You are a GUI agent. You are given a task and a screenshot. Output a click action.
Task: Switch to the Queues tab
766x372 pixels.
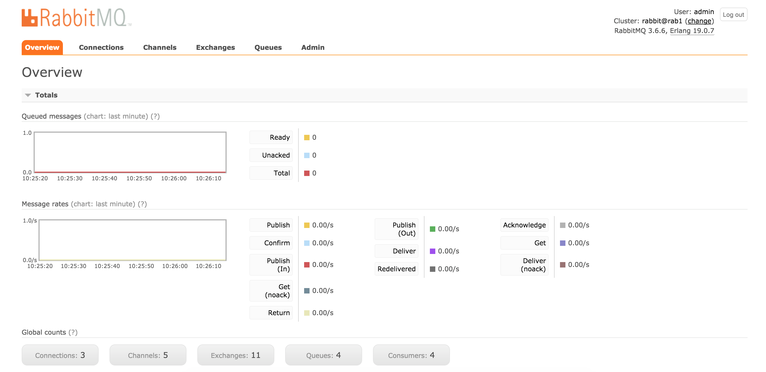(268, 48)
